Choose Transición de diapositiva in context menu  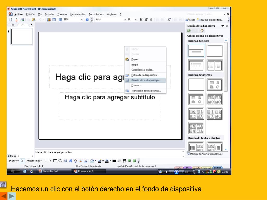(x=145, y=91)
